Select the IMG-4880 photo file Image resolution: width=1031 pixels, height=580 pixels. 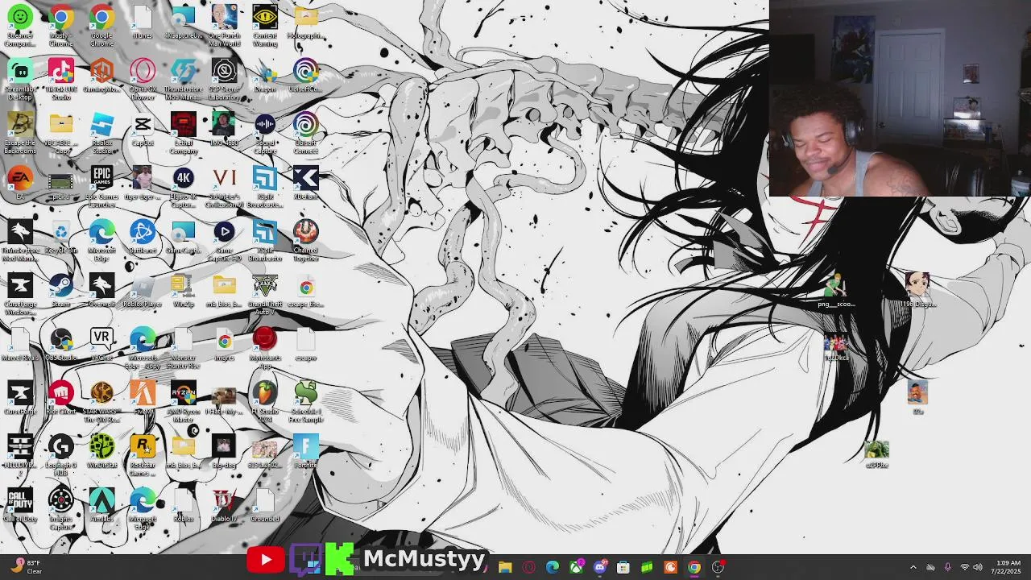click(x=224, y=130)
